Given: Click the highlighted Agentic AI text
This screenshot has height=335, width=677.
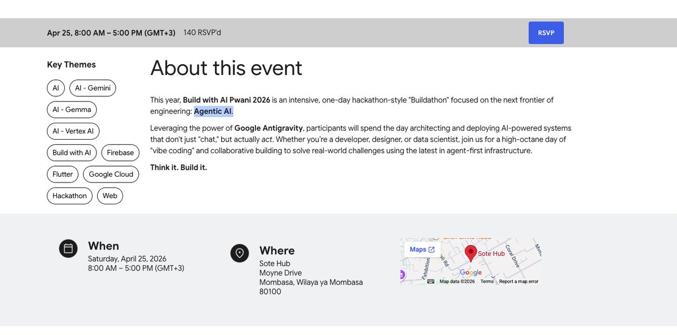Looking at the screenshot, I should (x=213, y=111).
